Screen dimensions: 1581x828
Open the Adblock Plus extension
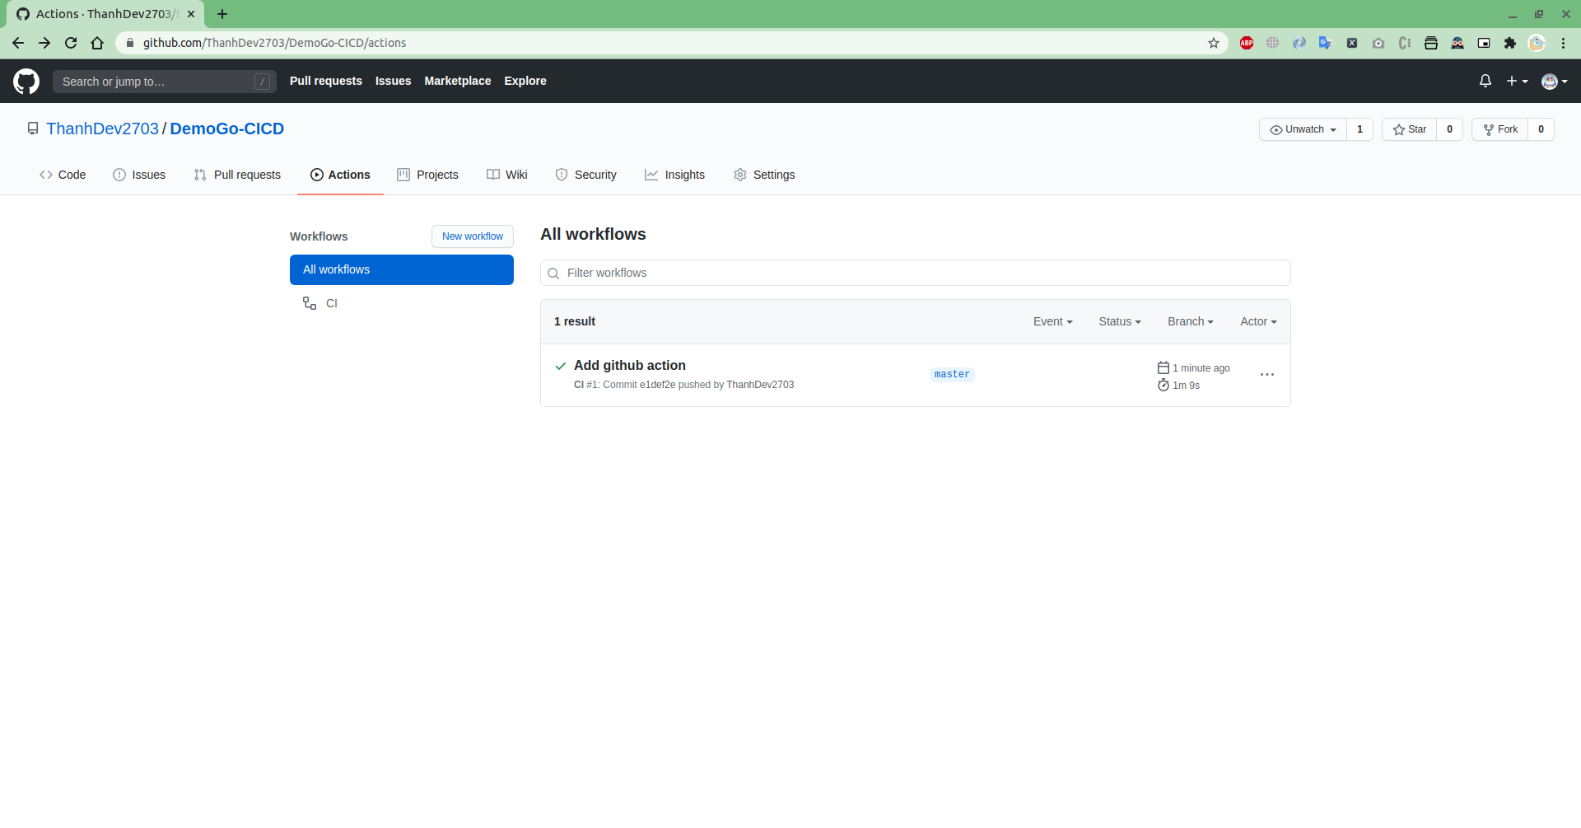(1247, 43)
